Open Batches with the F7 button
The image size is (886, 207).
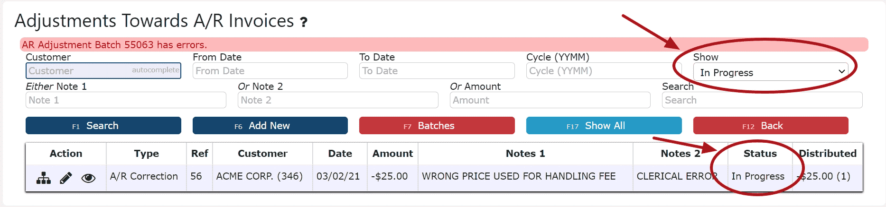click(x=437, y=126)
